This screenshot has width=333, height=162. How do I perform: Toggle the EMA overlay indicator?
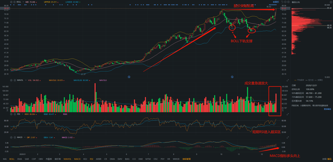(x=20, y=159)
